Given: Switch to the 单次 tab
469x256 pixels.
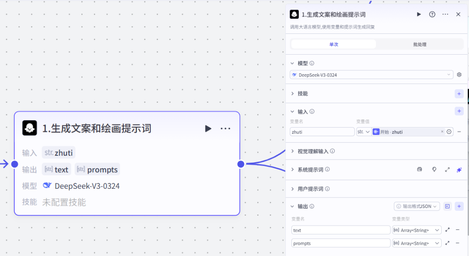Looking at the screenshot, I should (x=334, y=44).
